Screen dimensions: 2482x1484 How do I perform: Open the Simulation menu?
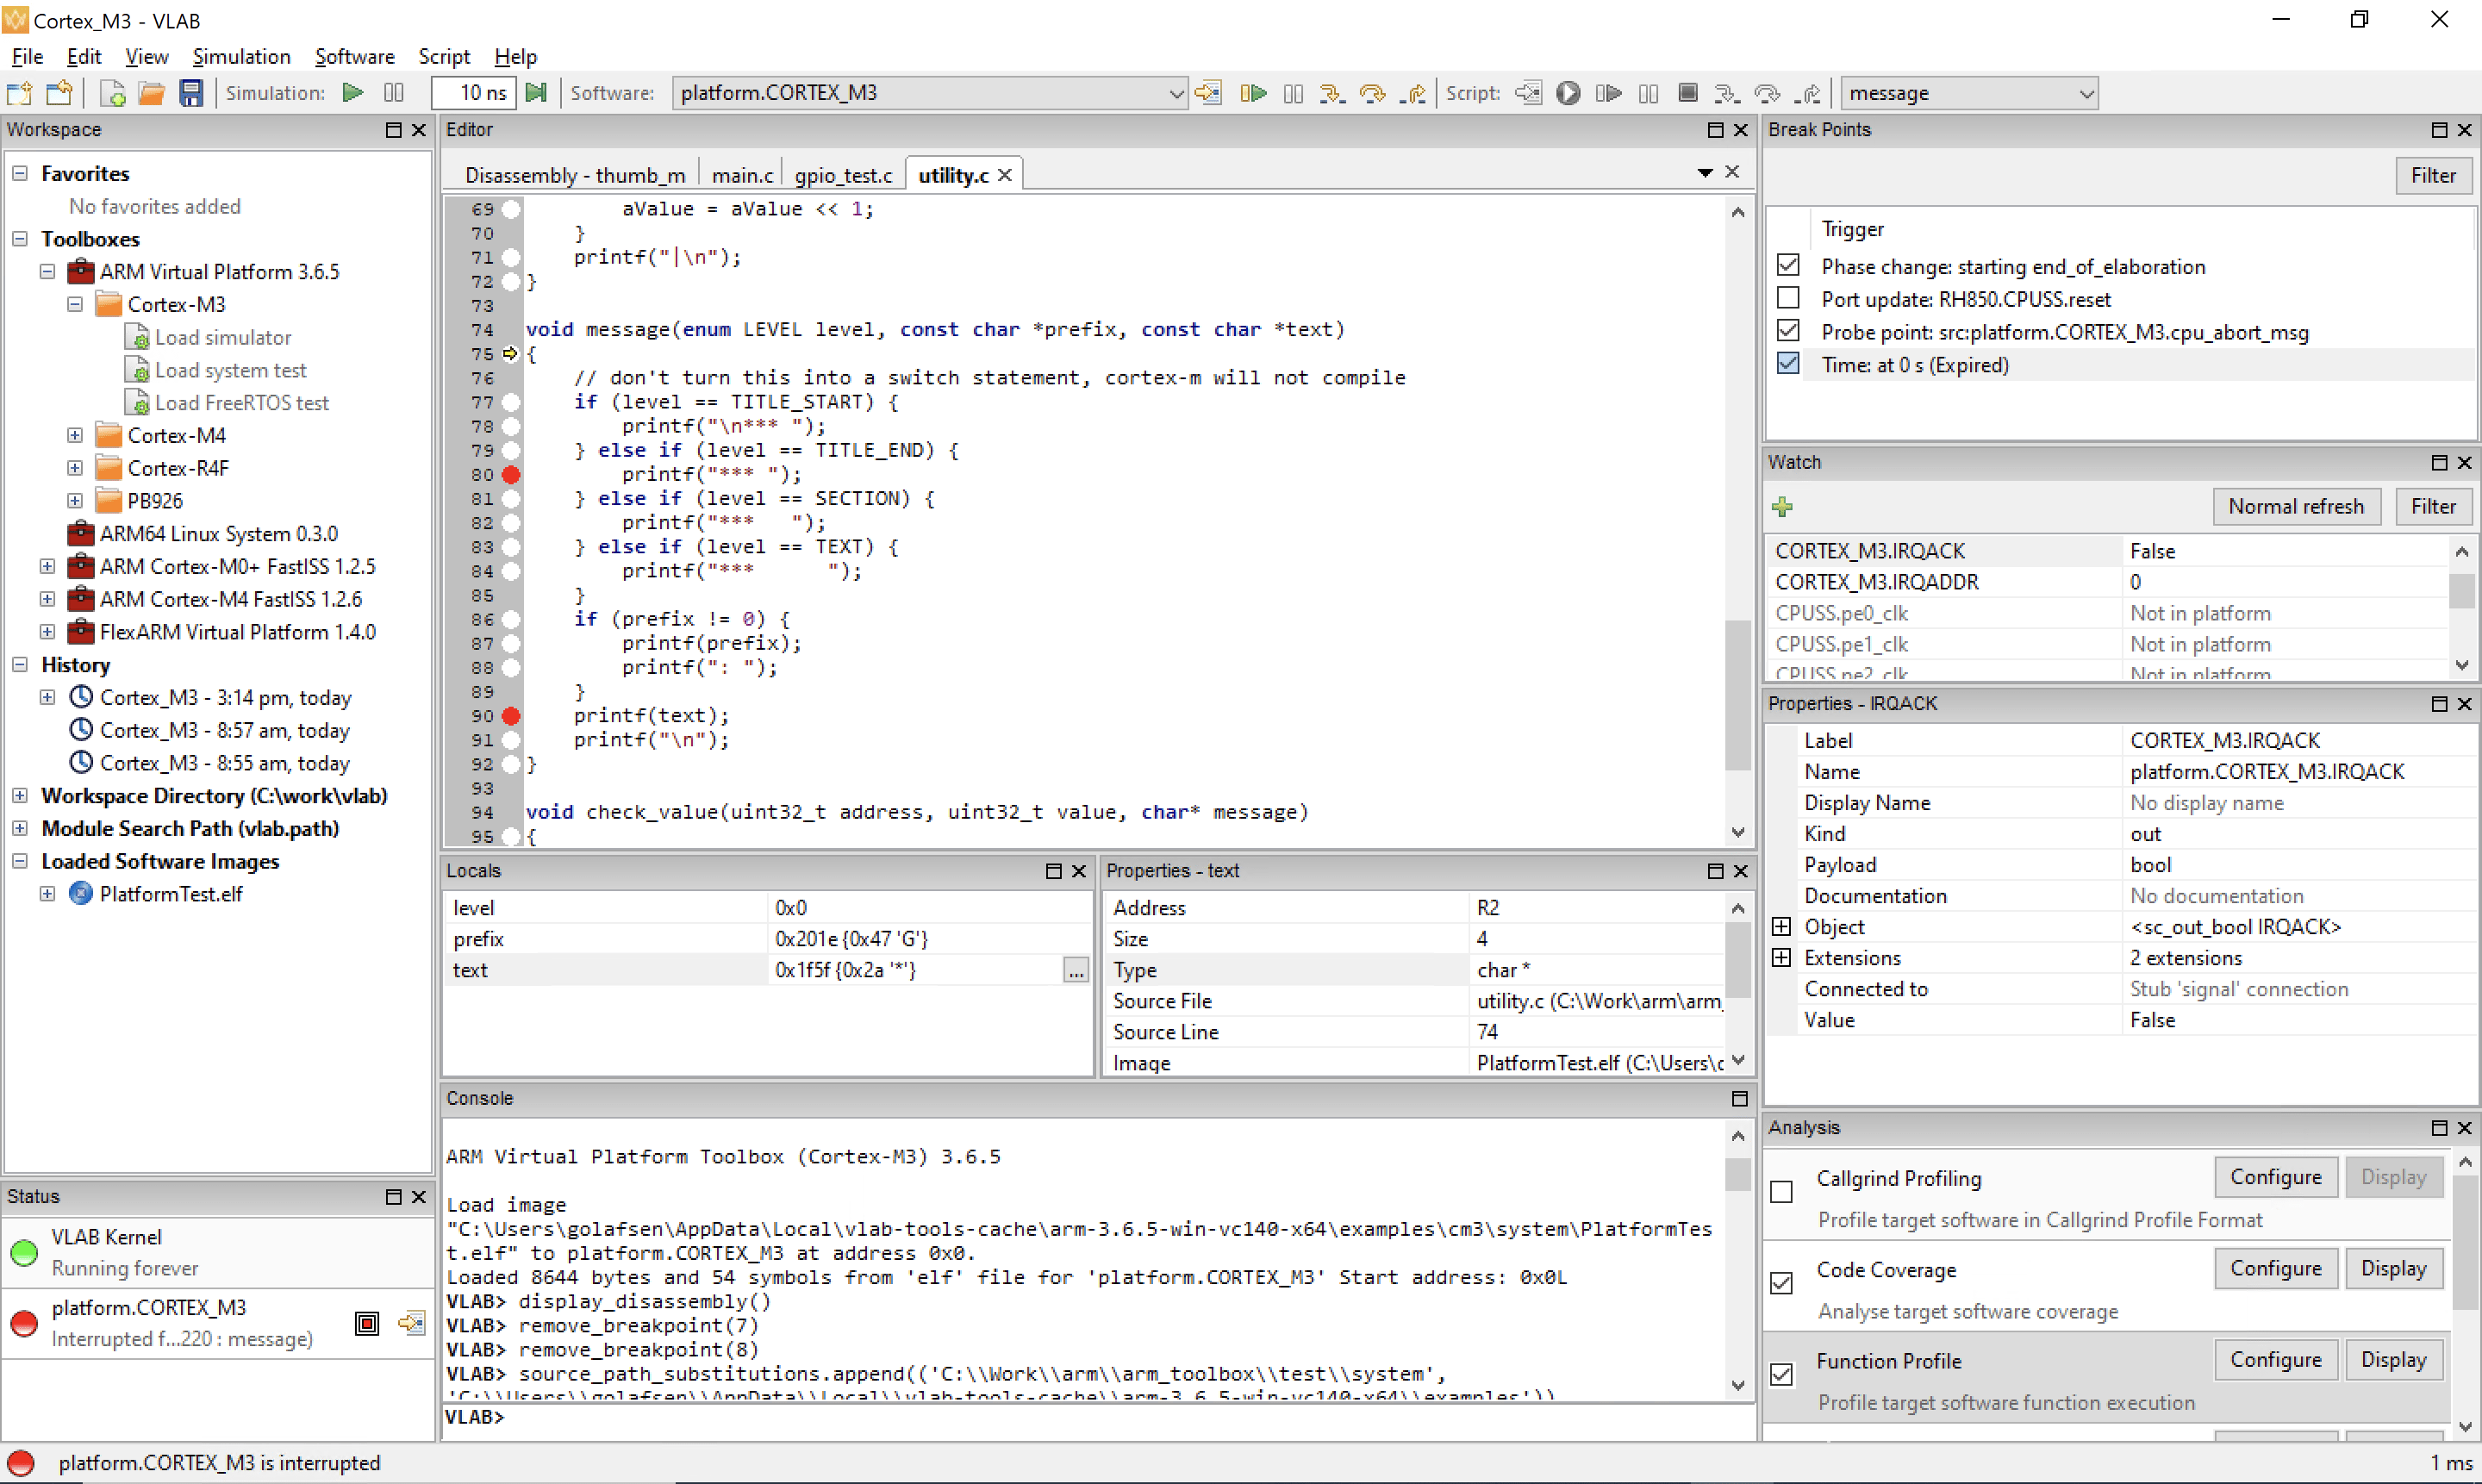[241, 56]
